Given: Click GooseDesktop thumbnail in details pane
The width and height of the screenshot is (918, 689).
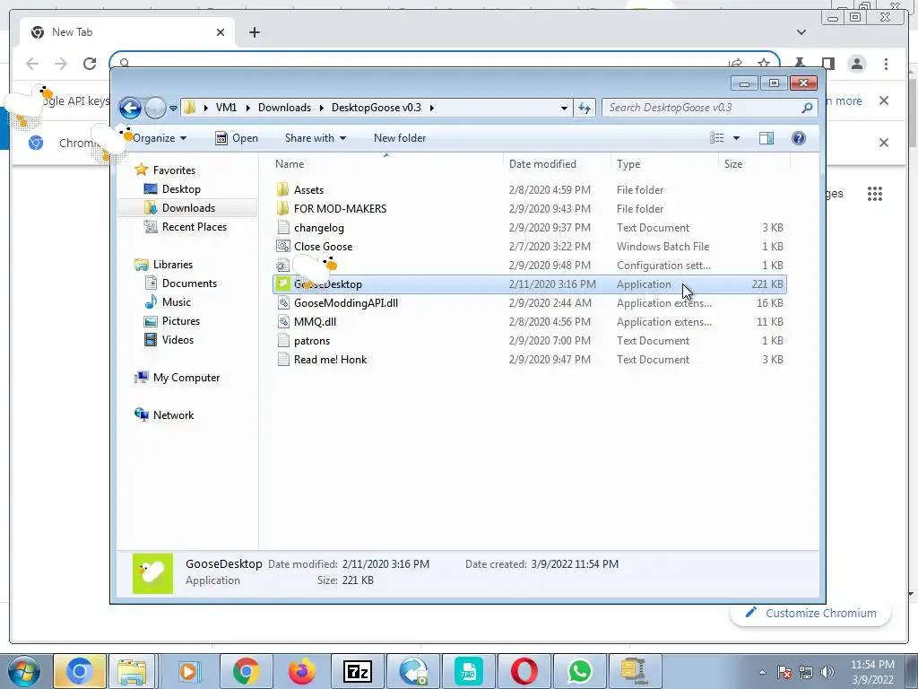Looking at the screenshot, I should 152,573.
